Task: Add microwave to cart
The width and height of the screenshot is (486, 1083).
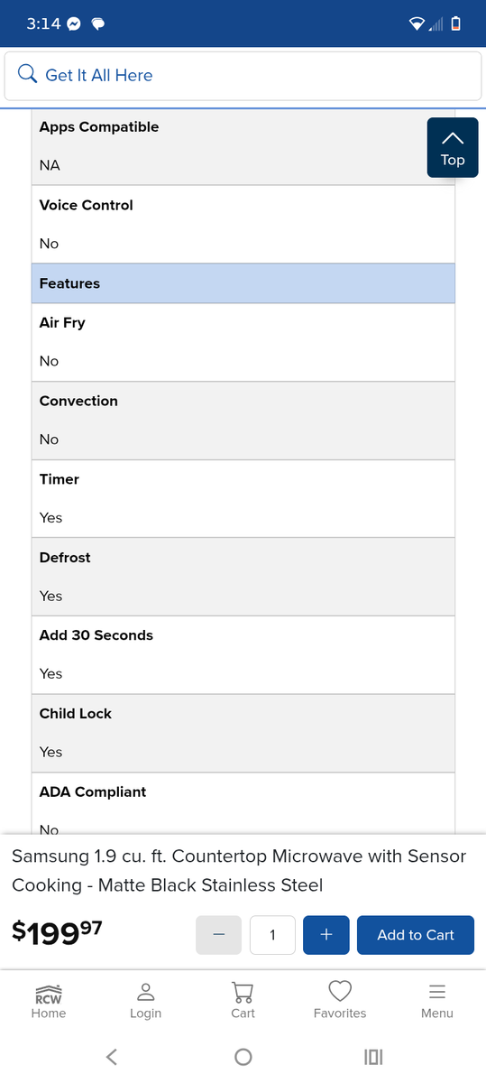Action: tap(416, 935)
